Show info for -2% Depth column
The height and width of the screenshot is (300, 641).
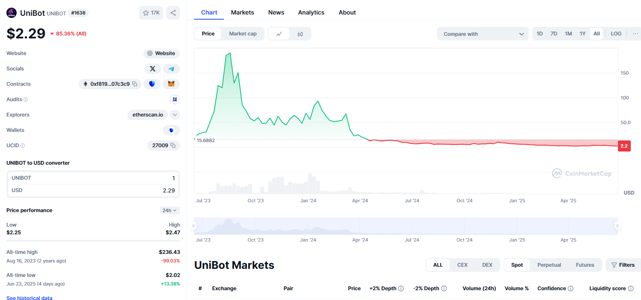pos(444,288)
